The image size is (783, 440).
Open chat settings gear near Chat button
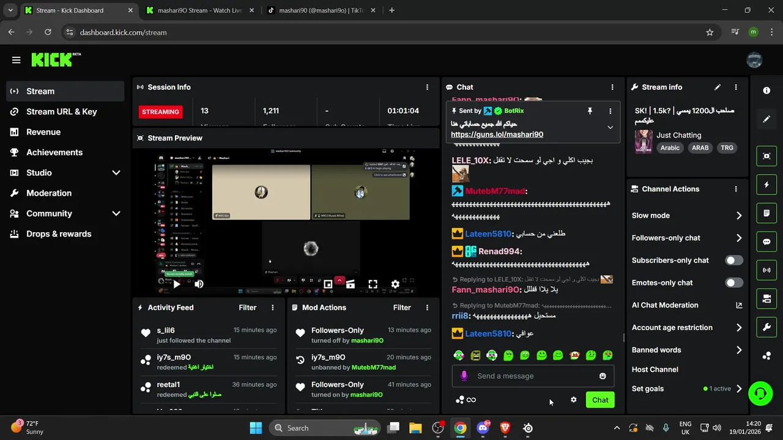click(573, 400)
